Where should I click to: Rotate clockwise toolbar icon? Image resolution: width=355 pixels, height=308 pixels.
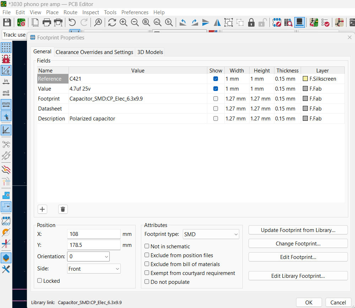[x=195, y=22]
